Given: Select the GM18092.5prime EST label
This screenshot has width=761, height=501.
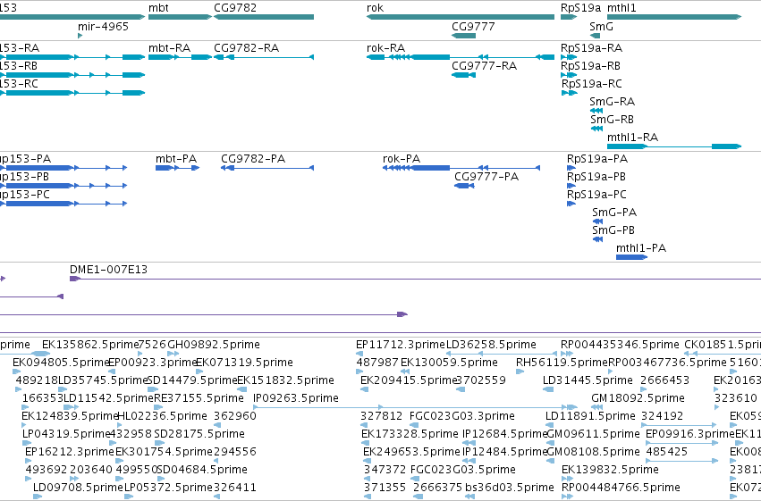Looking at the screenshot, I should 638,399.
